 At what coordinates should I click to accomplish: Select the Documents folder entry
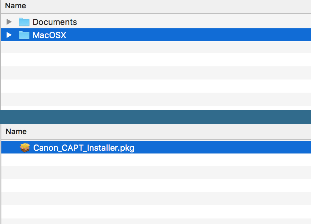point(55,22)
